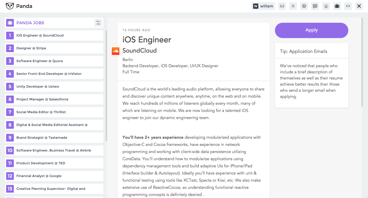
Task: Click the SoundCloud orange logo
Action: [x=116, y=51]
